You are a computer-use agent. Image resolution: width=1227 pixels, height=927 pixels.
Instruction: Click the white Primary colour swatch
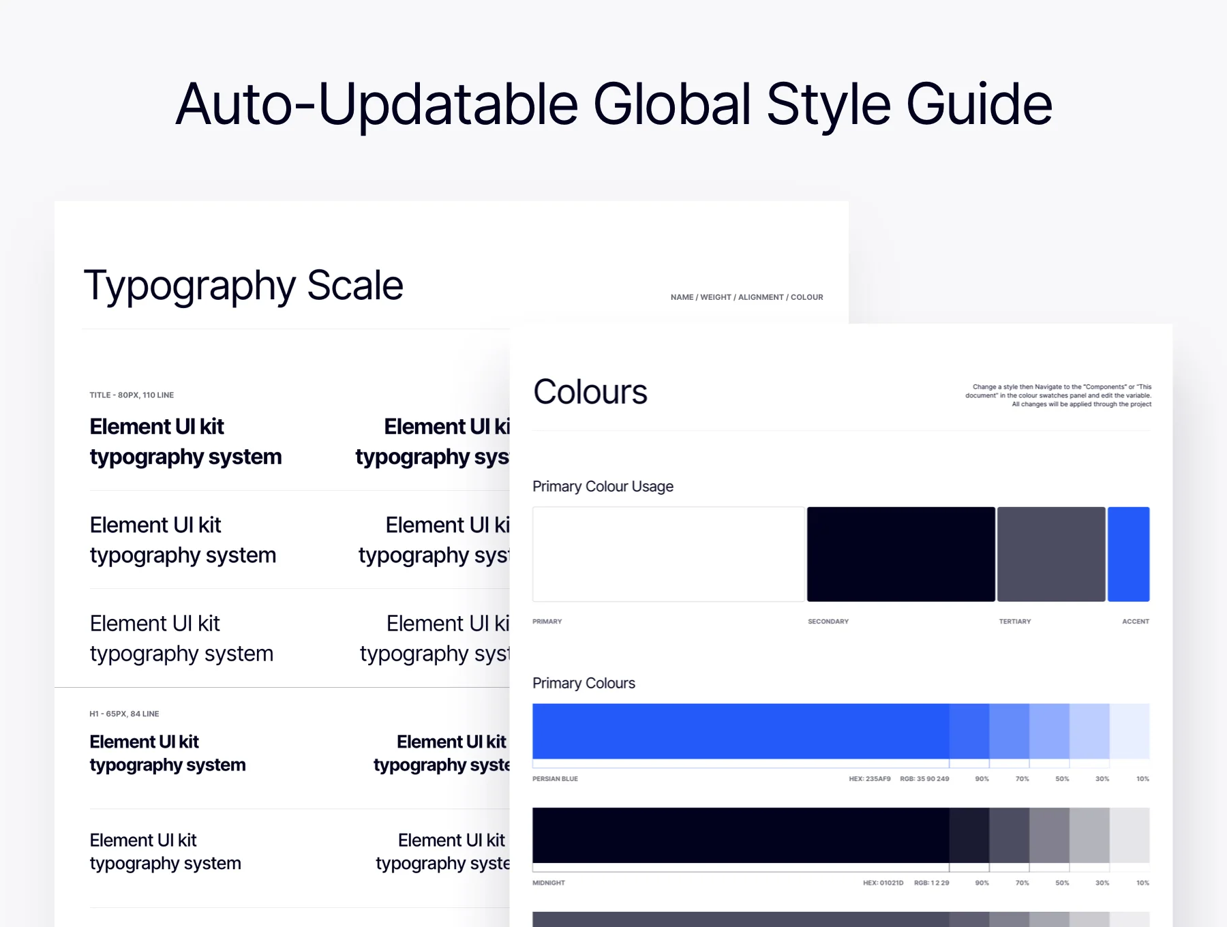[x=668, y=554]
